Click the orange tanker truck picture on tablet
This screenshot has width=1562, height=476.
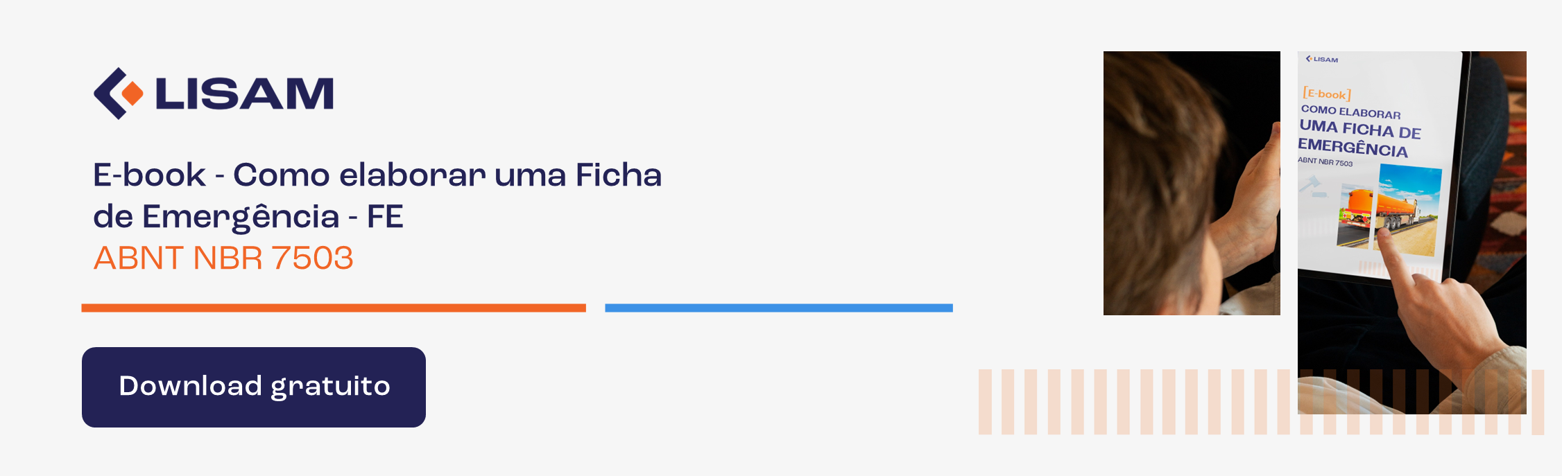[x=1389, y=210]
